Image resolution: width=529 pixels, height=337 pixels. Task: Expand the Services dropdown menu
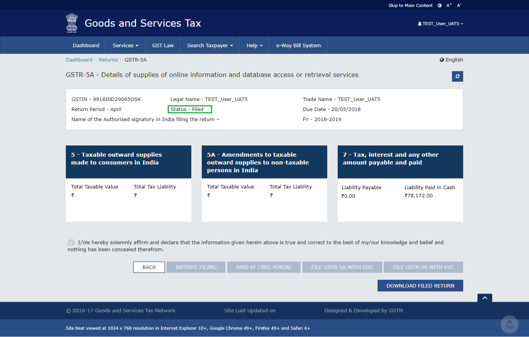(x=125, y=46)
